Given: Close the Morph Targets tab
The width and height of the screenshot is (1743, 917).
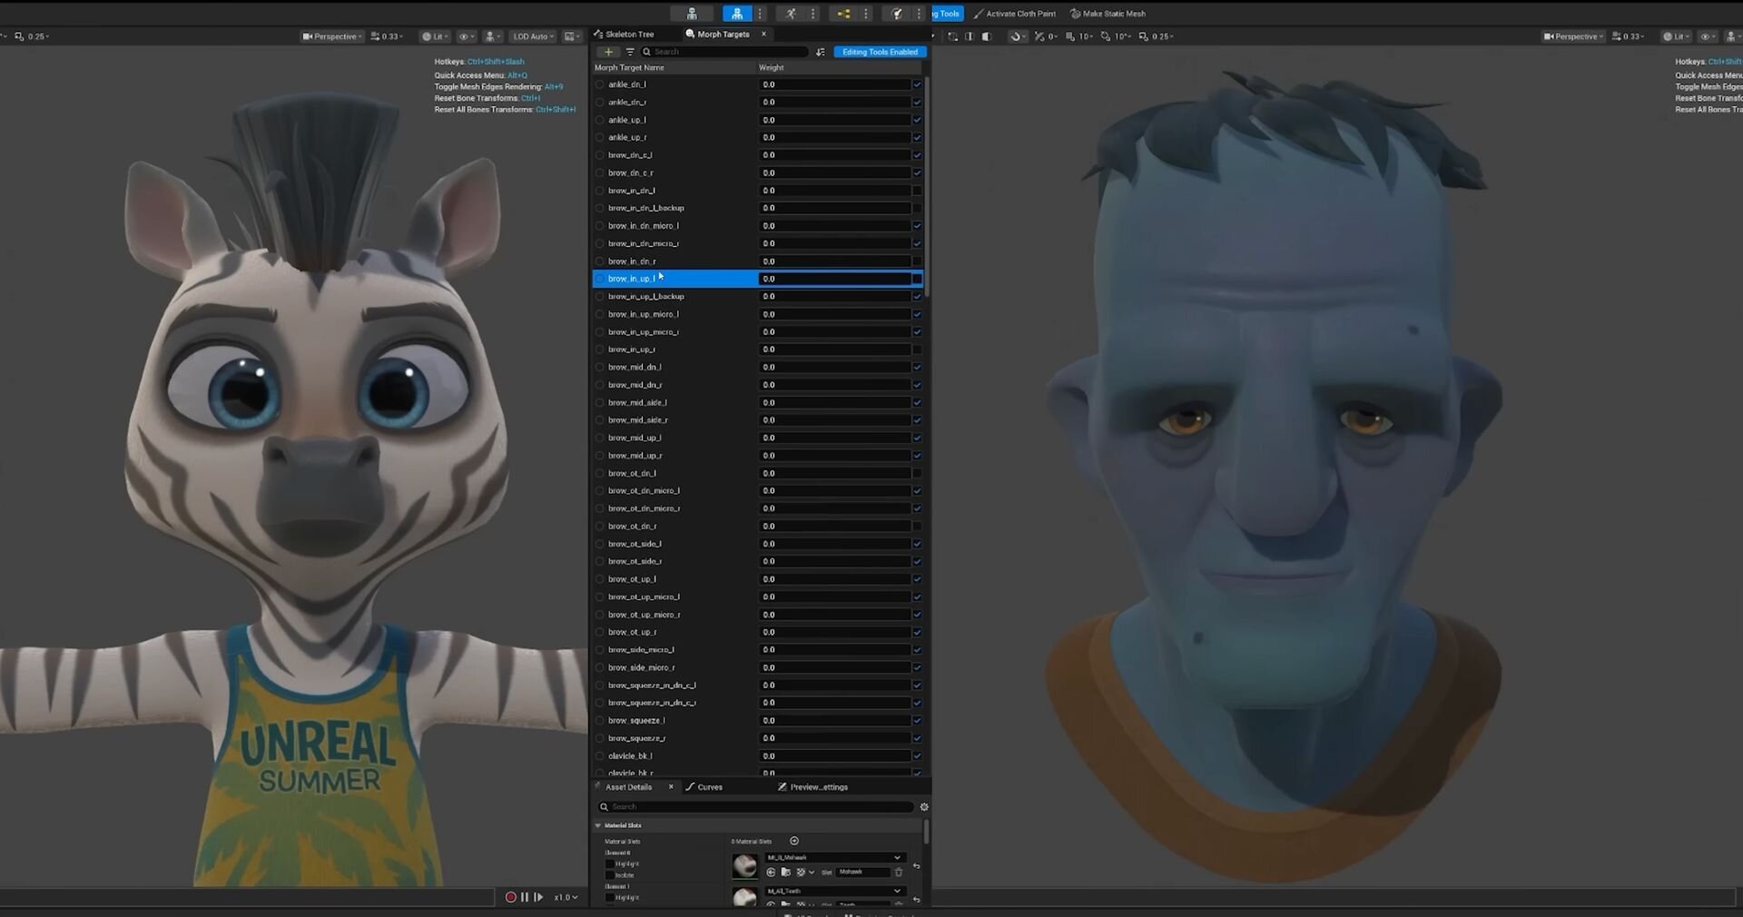Looking at the screenshot, I should click(763, 35).
